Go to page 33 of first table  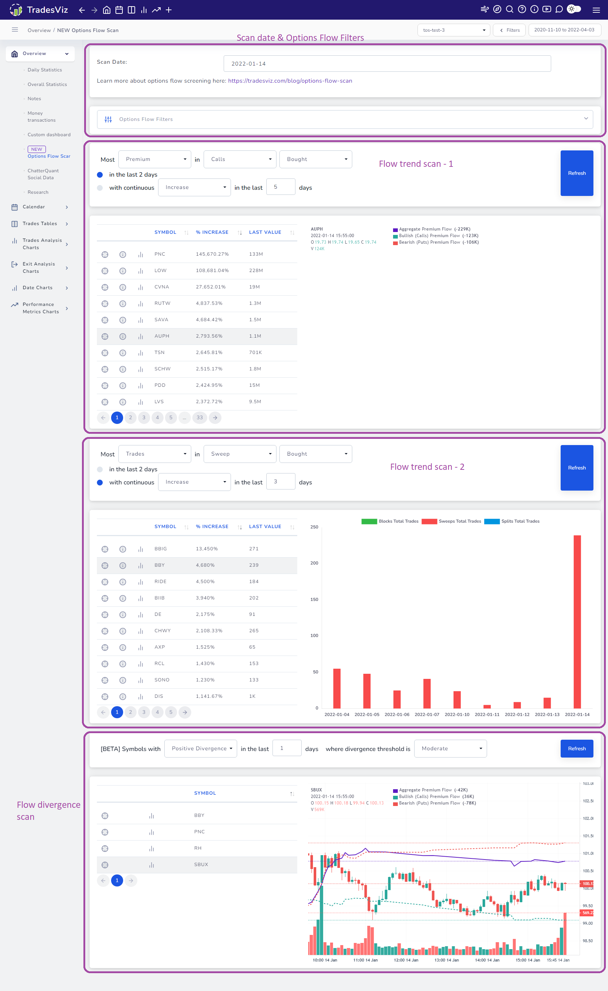(200, 418)
